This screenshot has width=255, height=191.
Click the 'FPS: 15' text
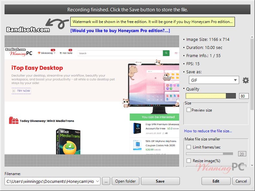click(193, 64)
